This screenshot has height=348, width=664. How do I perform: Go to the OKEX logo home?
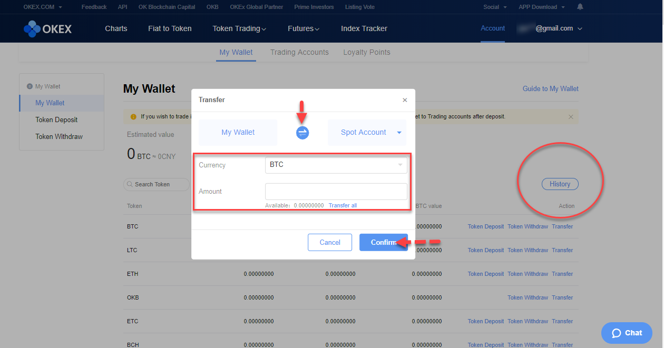pyautogui.click(x=47, y=28)
